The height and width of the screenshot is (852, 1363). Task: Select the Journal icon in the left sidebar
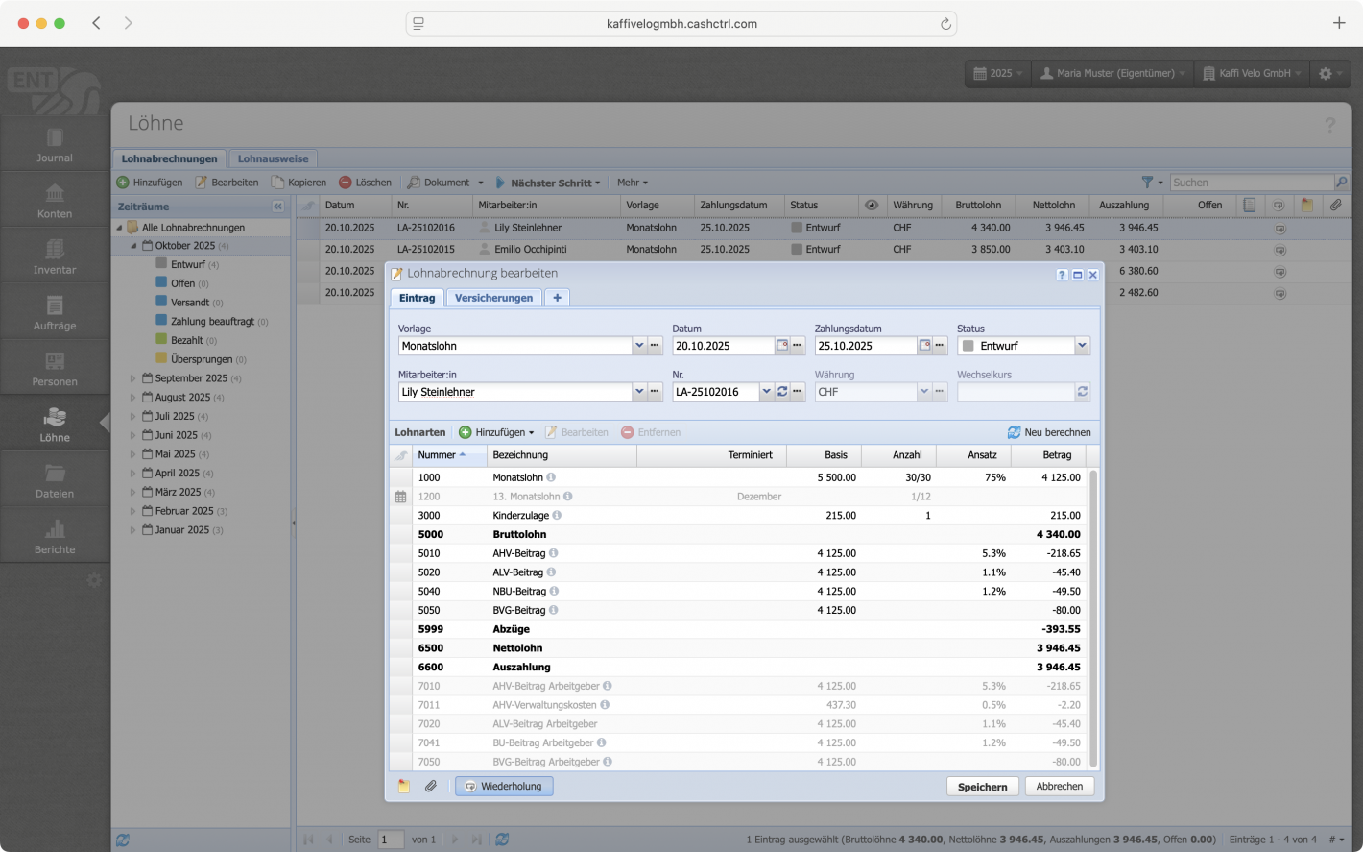pyautogui.click(x=54, y=142)
